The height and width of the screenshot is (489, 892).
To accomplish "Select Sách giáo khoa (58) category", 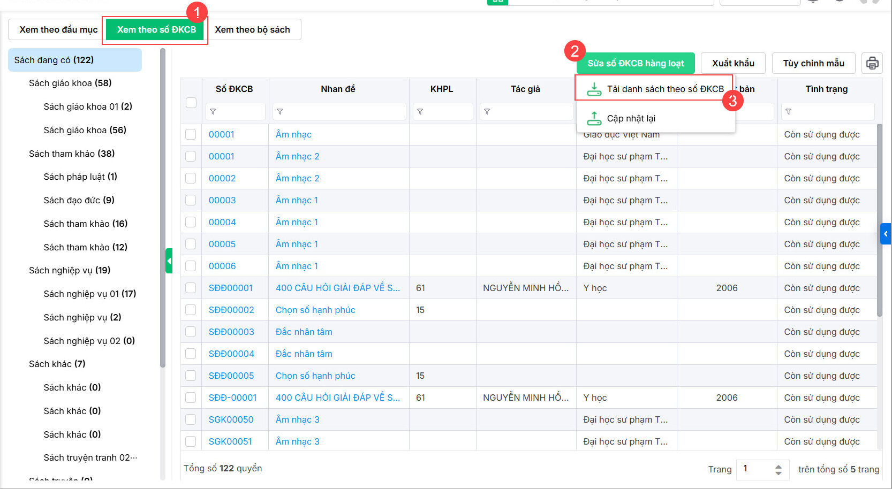I will coord(70,83).
